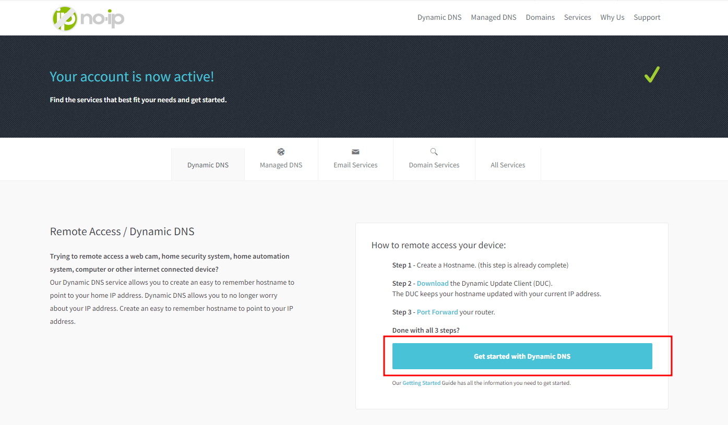Click the 'Done with all 3 steps?' text

(426, 330)
